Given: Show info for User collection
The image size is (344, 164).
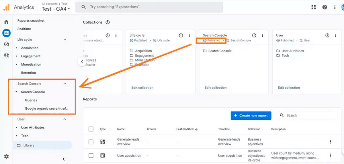Looking at the screenshot, I should point(327,35).
